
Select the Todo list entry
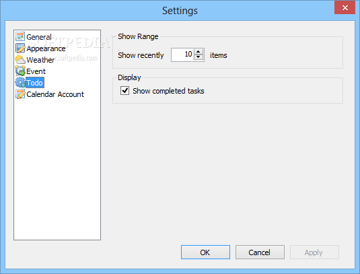click(35, 83)
